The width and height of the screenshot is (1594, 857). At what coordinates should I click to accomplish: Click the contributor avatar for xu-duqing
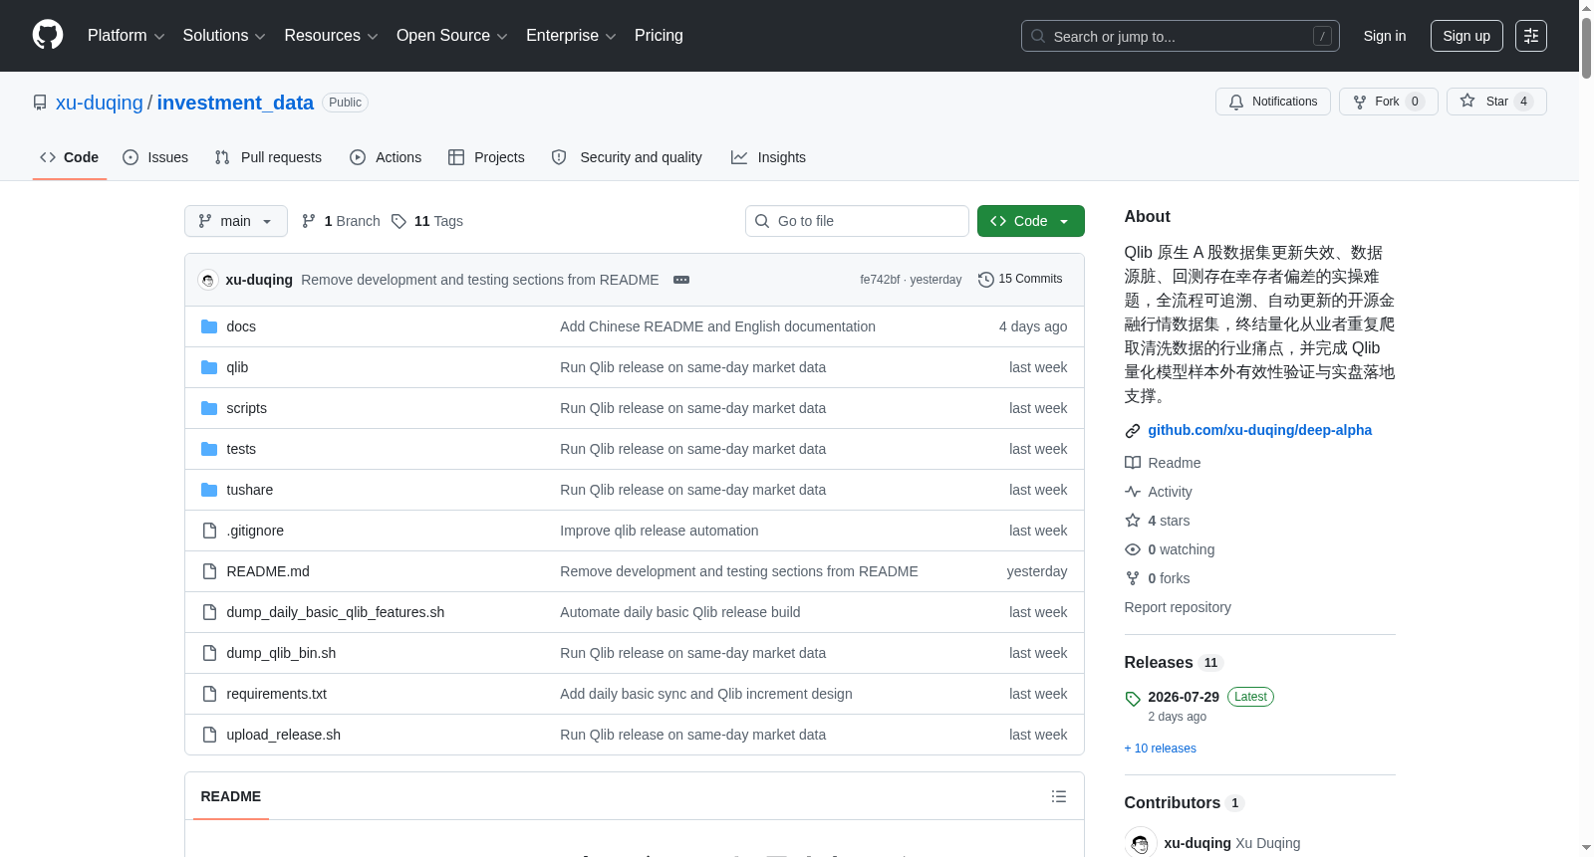(x=1141, y=843)
